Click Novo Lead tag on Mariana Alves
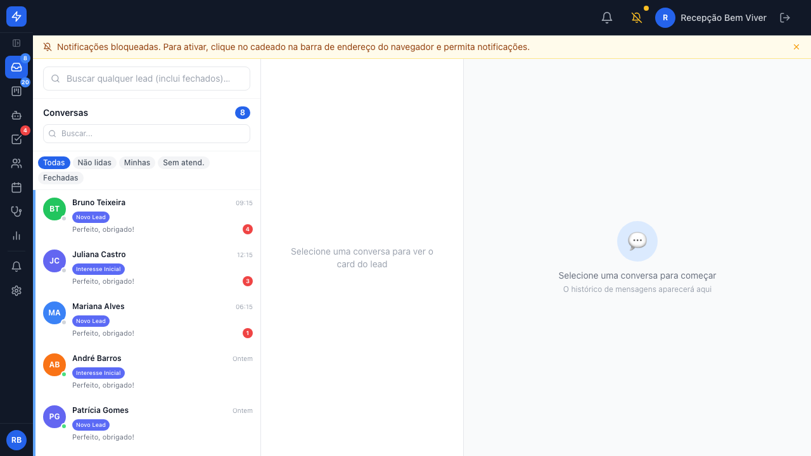This screenshot has height=456, width=811. (x=91, y=321)
